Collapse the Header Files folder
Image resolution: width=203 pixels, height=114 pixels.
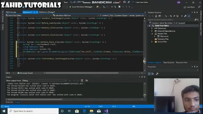[152, 34]
